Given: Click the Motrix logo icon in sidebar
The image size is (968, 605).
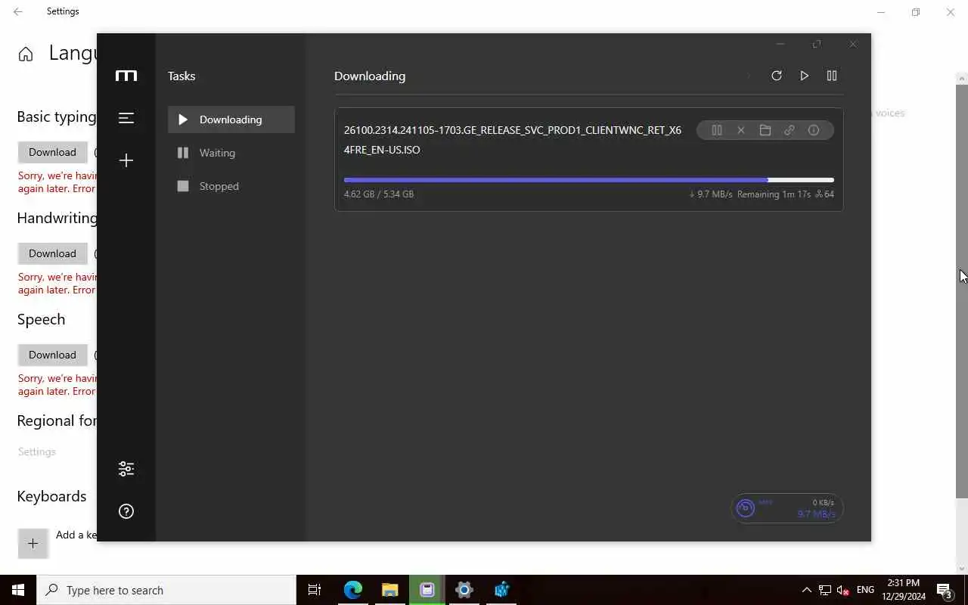Looking at the screenshot, I should tap(126, 76).
